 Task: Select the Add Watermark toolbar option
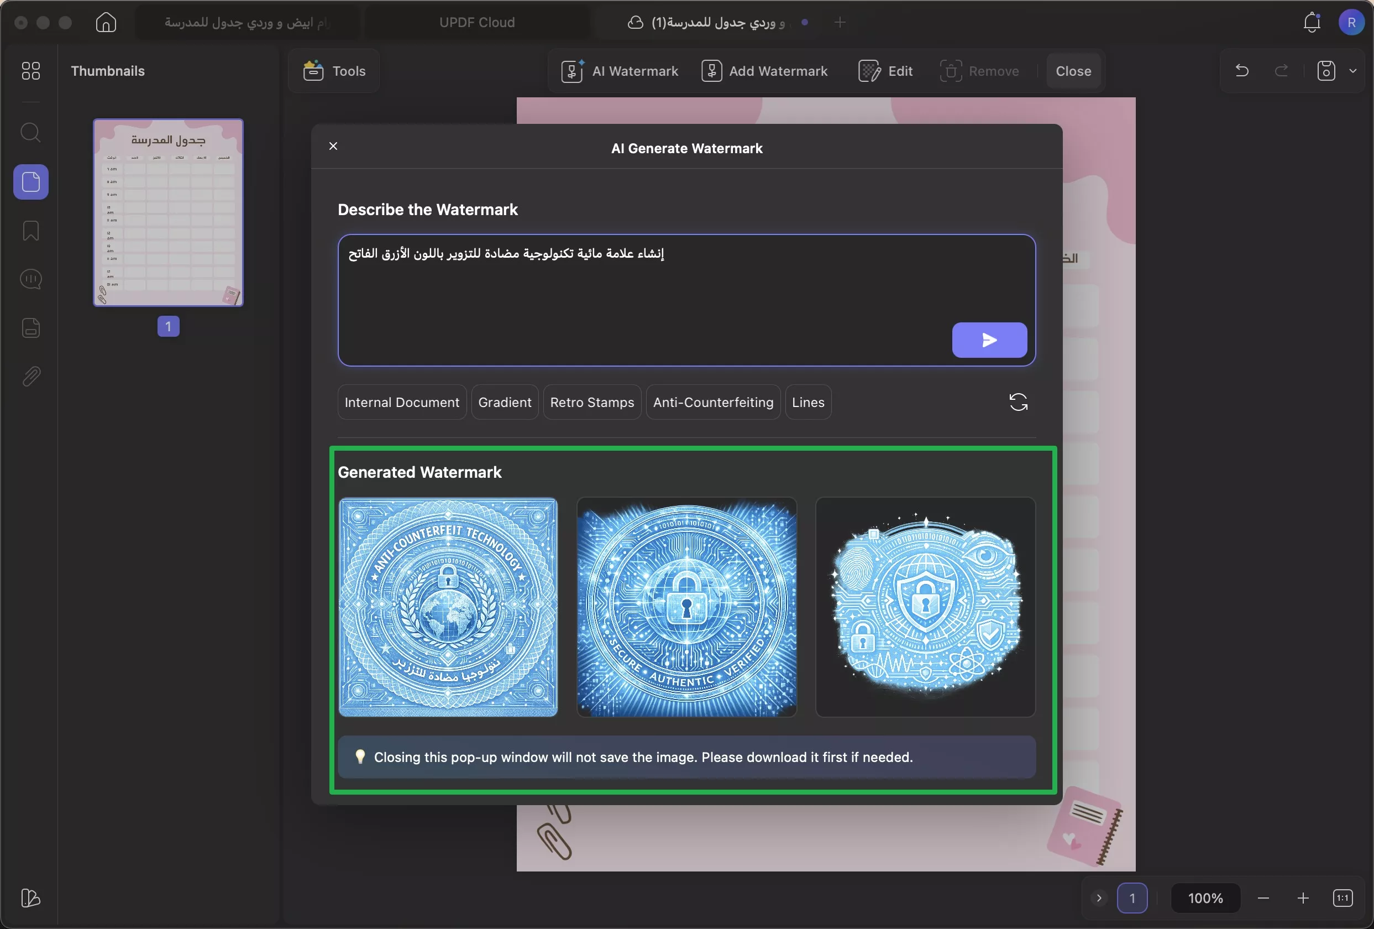[x=764, y=71]
